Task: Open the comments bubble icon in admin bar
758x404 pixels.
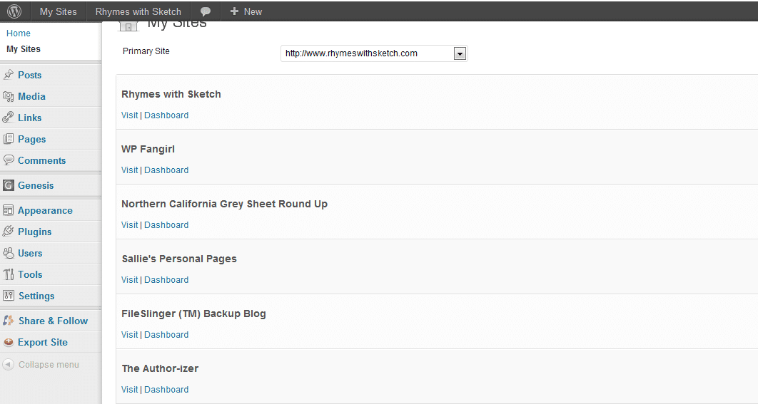Action: click(x=206, y=11)
